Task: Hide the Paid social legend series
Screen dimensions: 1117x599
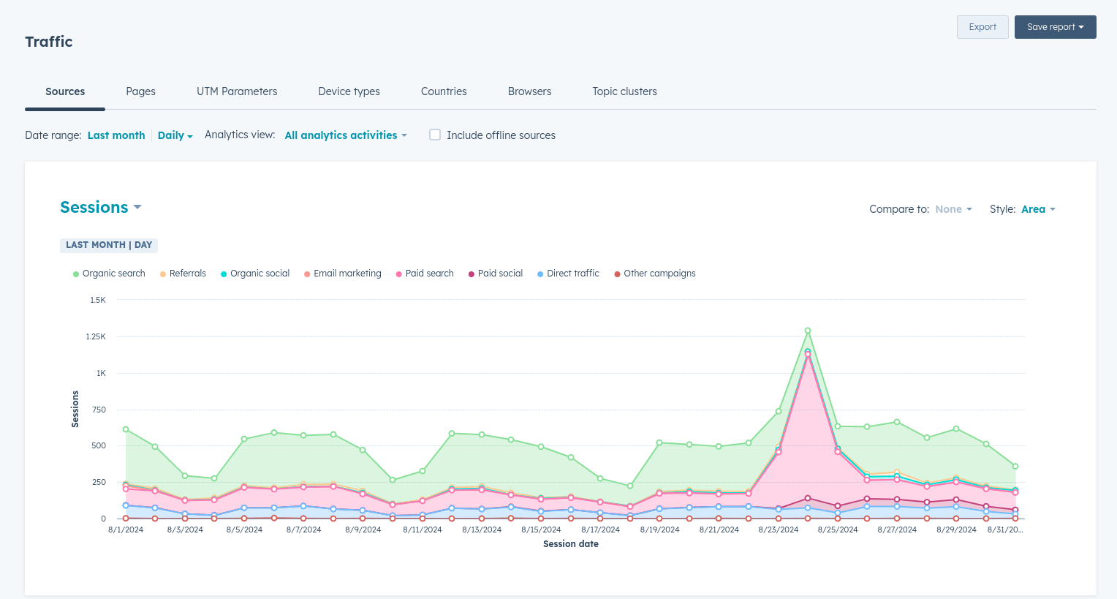Action: pos(496,274)
